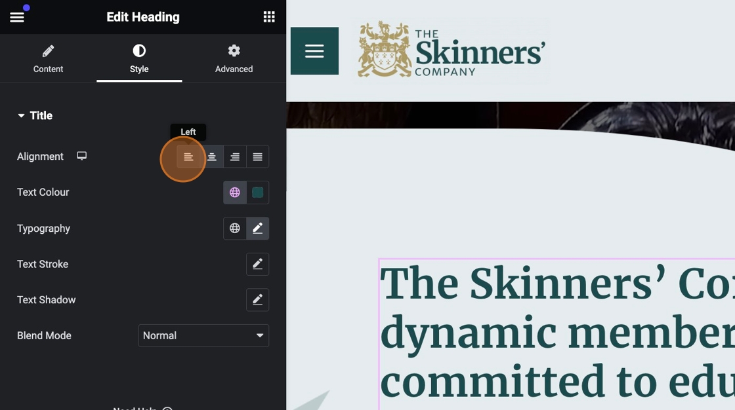Click The Skinners' Company logo
The height and width of the screenshot is (410, 735).
[451, 50]
